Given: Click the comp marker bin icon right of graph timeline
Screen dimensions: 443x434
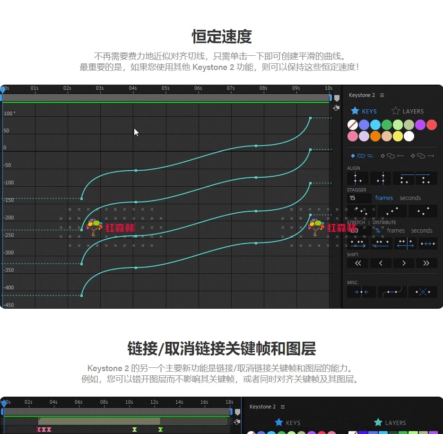Looking at the screenshot, I should (x=337, y=98).
